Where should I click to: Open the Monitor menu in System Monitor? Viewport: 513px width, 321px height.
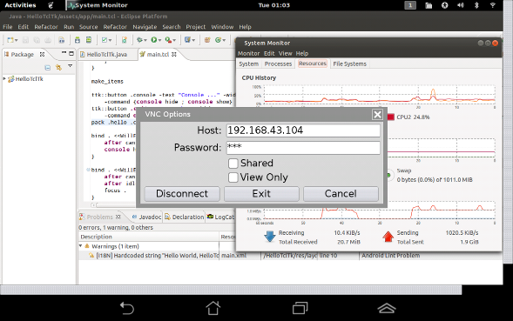click(248, 53)
